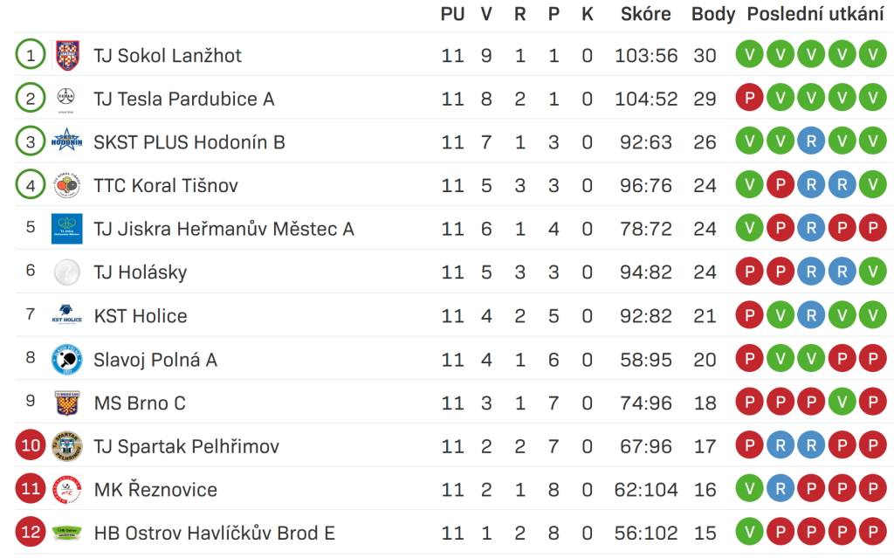This screenshot has height=558, width=894.
Task: Open TJ Tesla Pardubice A team page
Action: [x=183, y=100]
